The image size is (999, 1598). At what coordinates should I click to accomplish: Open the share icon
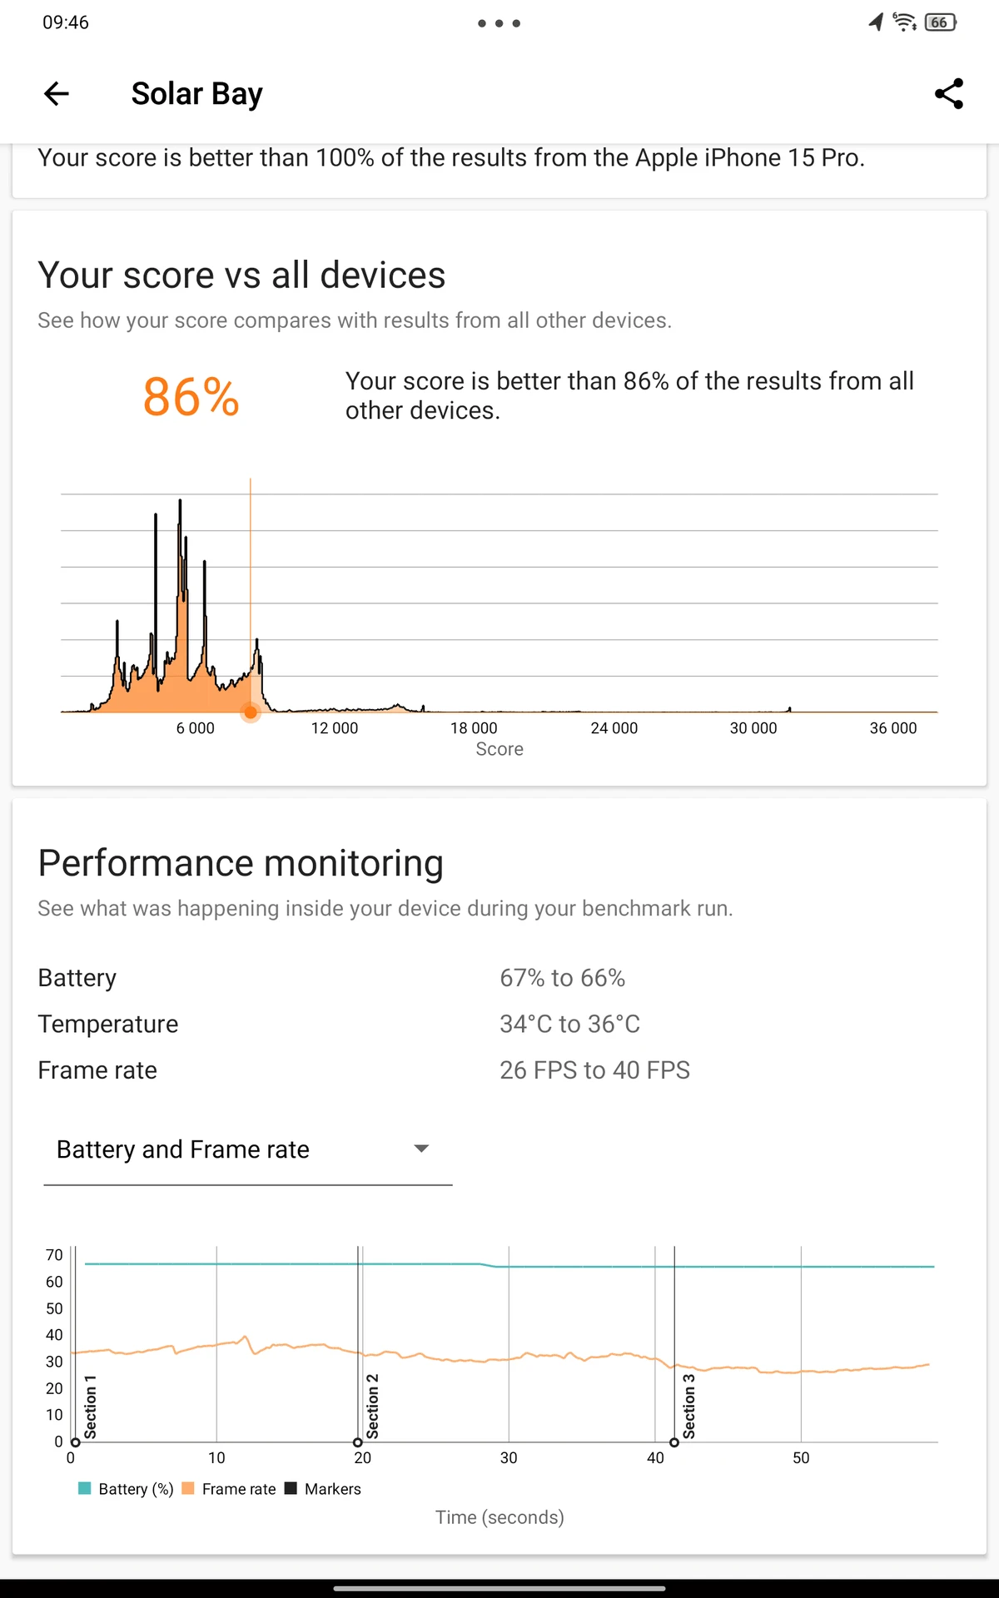949,93
